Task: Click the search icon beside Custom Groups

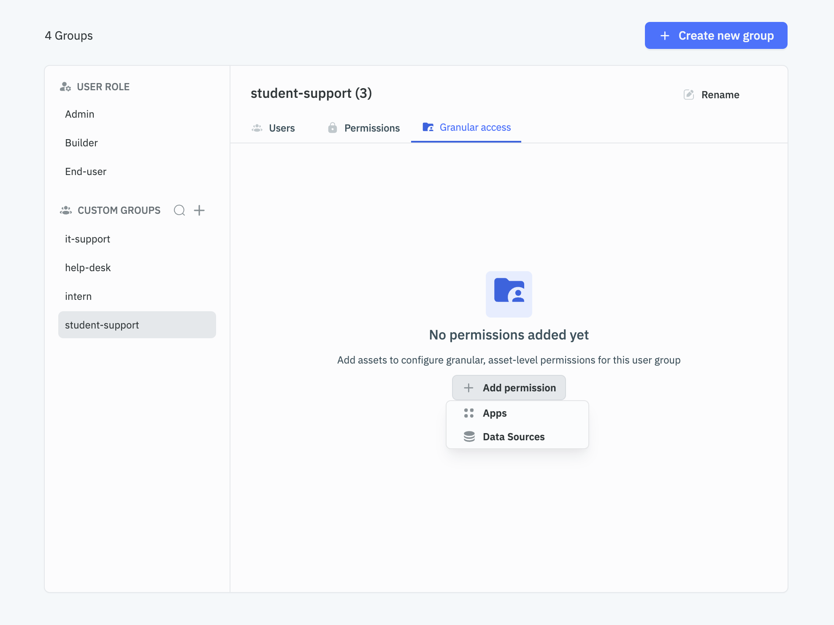Action: (x=179, y=210)
